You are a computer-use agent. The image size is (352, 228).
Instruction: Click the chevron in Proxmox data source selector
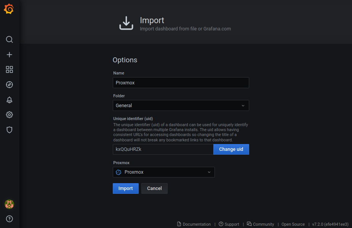[x=209, y=172]
